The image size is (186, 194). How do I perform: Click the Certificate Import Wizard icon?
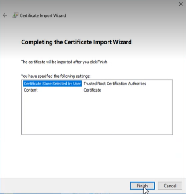pyautogui.click(x=15, y=15)
